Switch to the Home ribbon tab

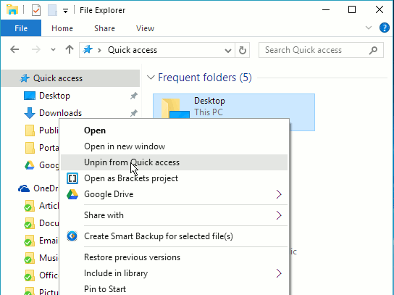(x=62, y=28)
